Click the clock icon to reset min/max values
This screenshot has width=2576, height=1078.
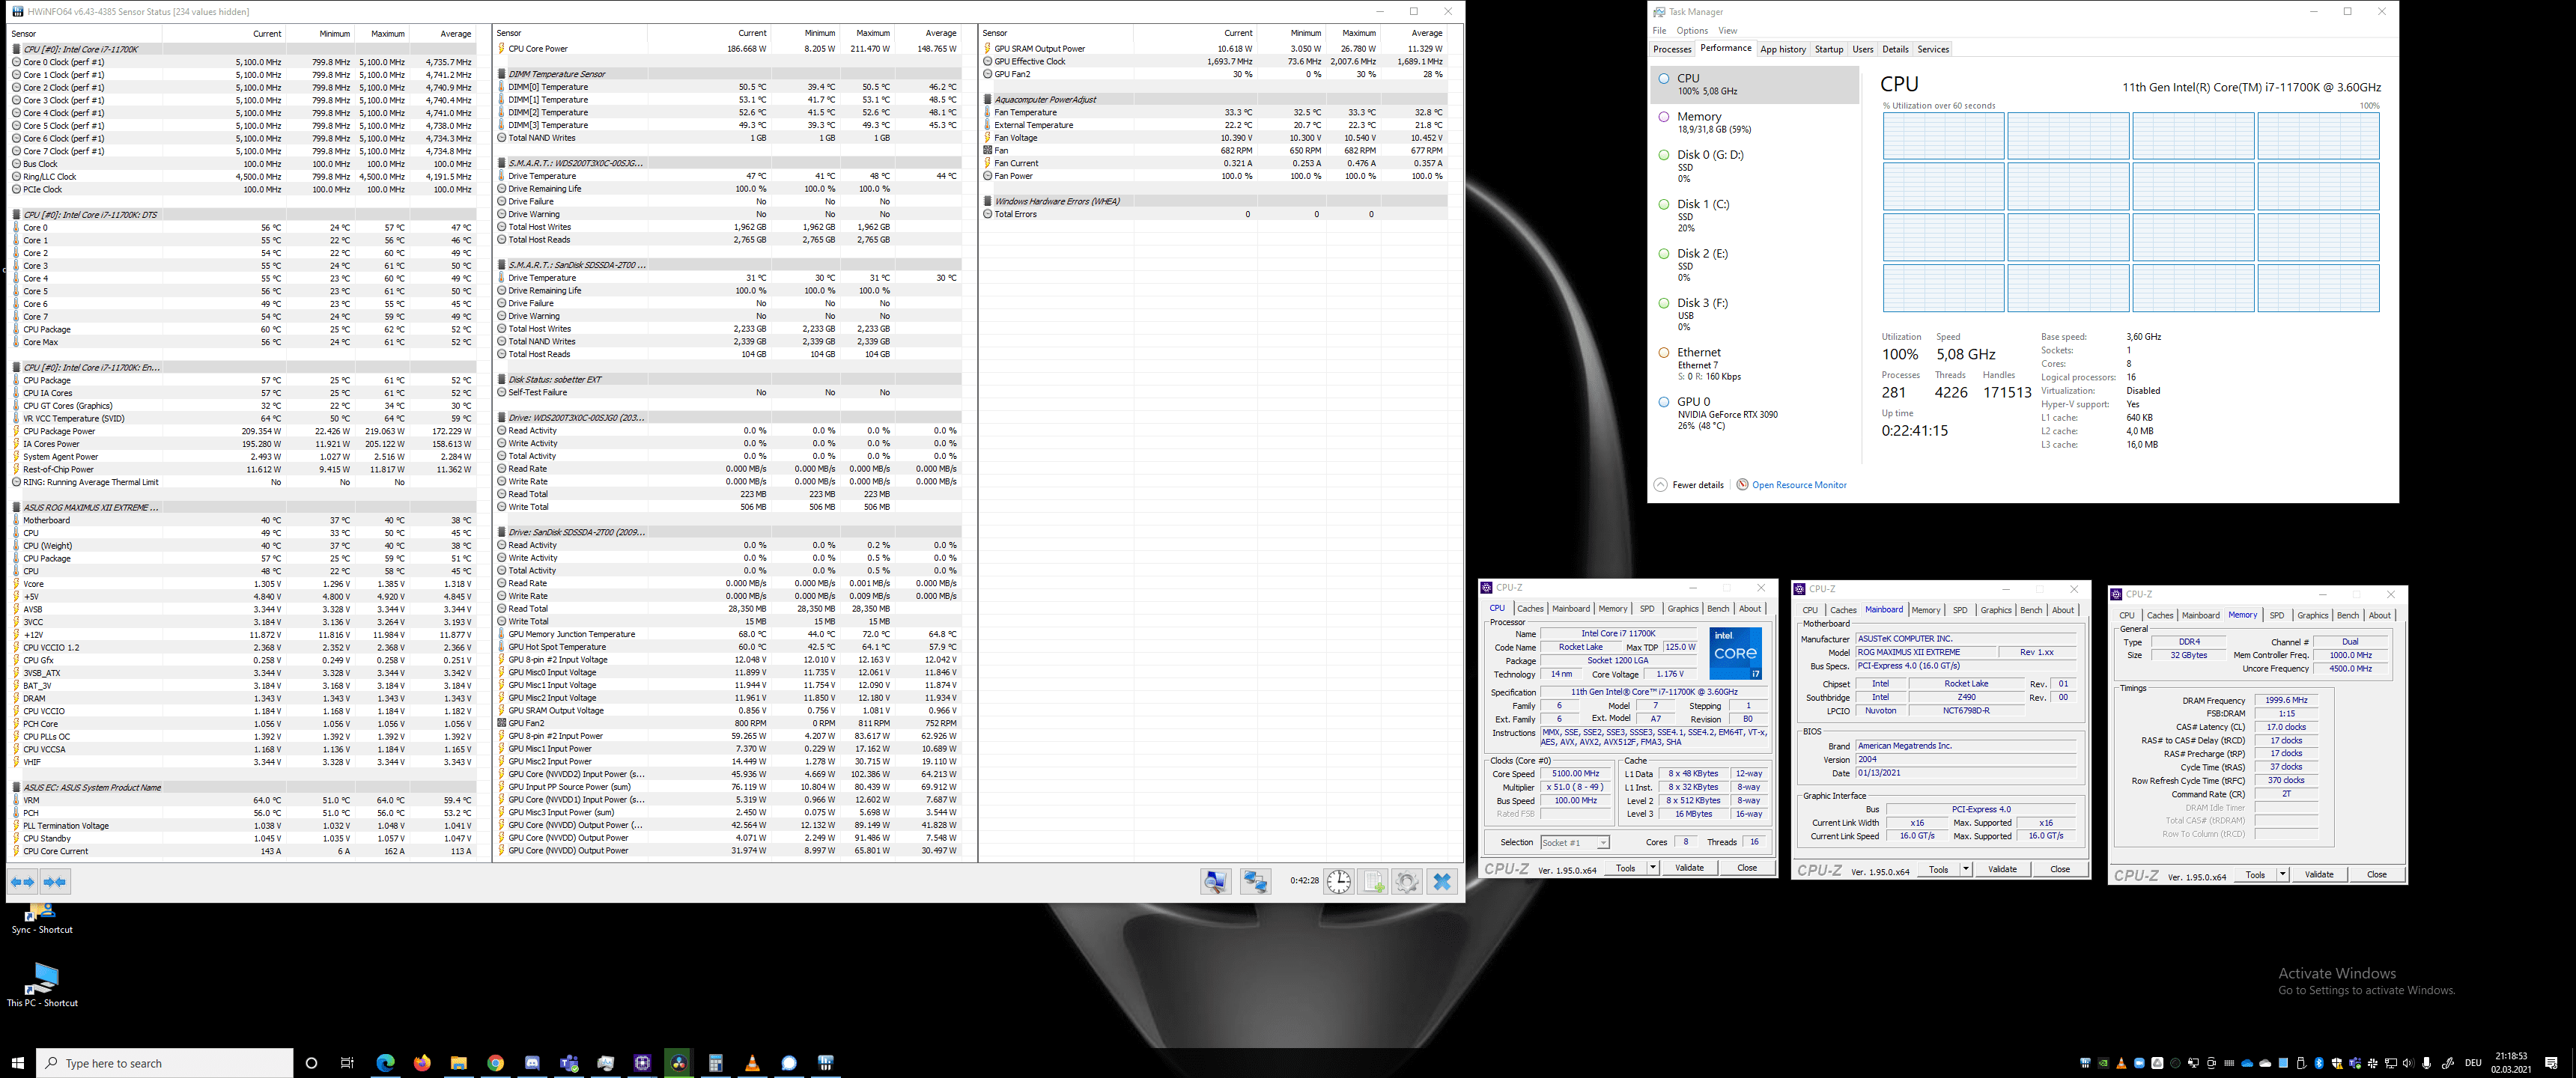(1338, 881)
